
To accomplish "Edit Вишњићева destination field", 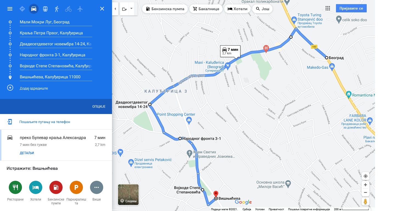I will point(56,77).
